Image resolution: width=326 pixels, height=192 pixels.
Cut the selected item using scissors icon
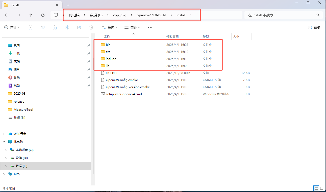click(x=30, y=27)
